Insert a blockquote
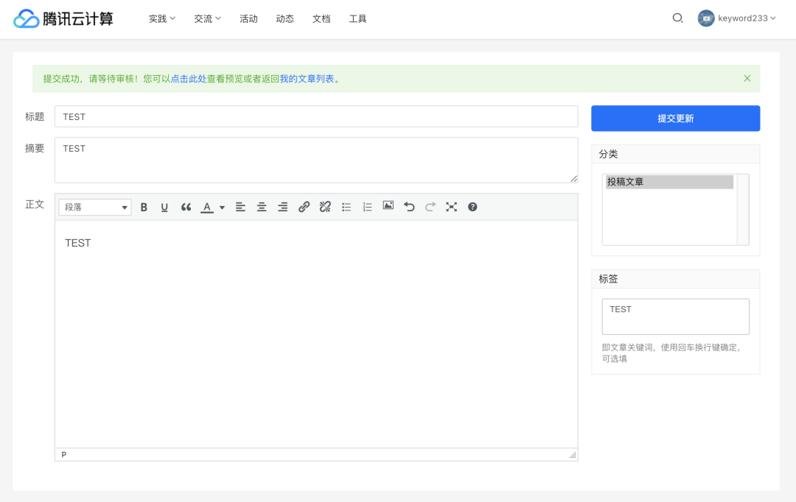 point(186,207)
